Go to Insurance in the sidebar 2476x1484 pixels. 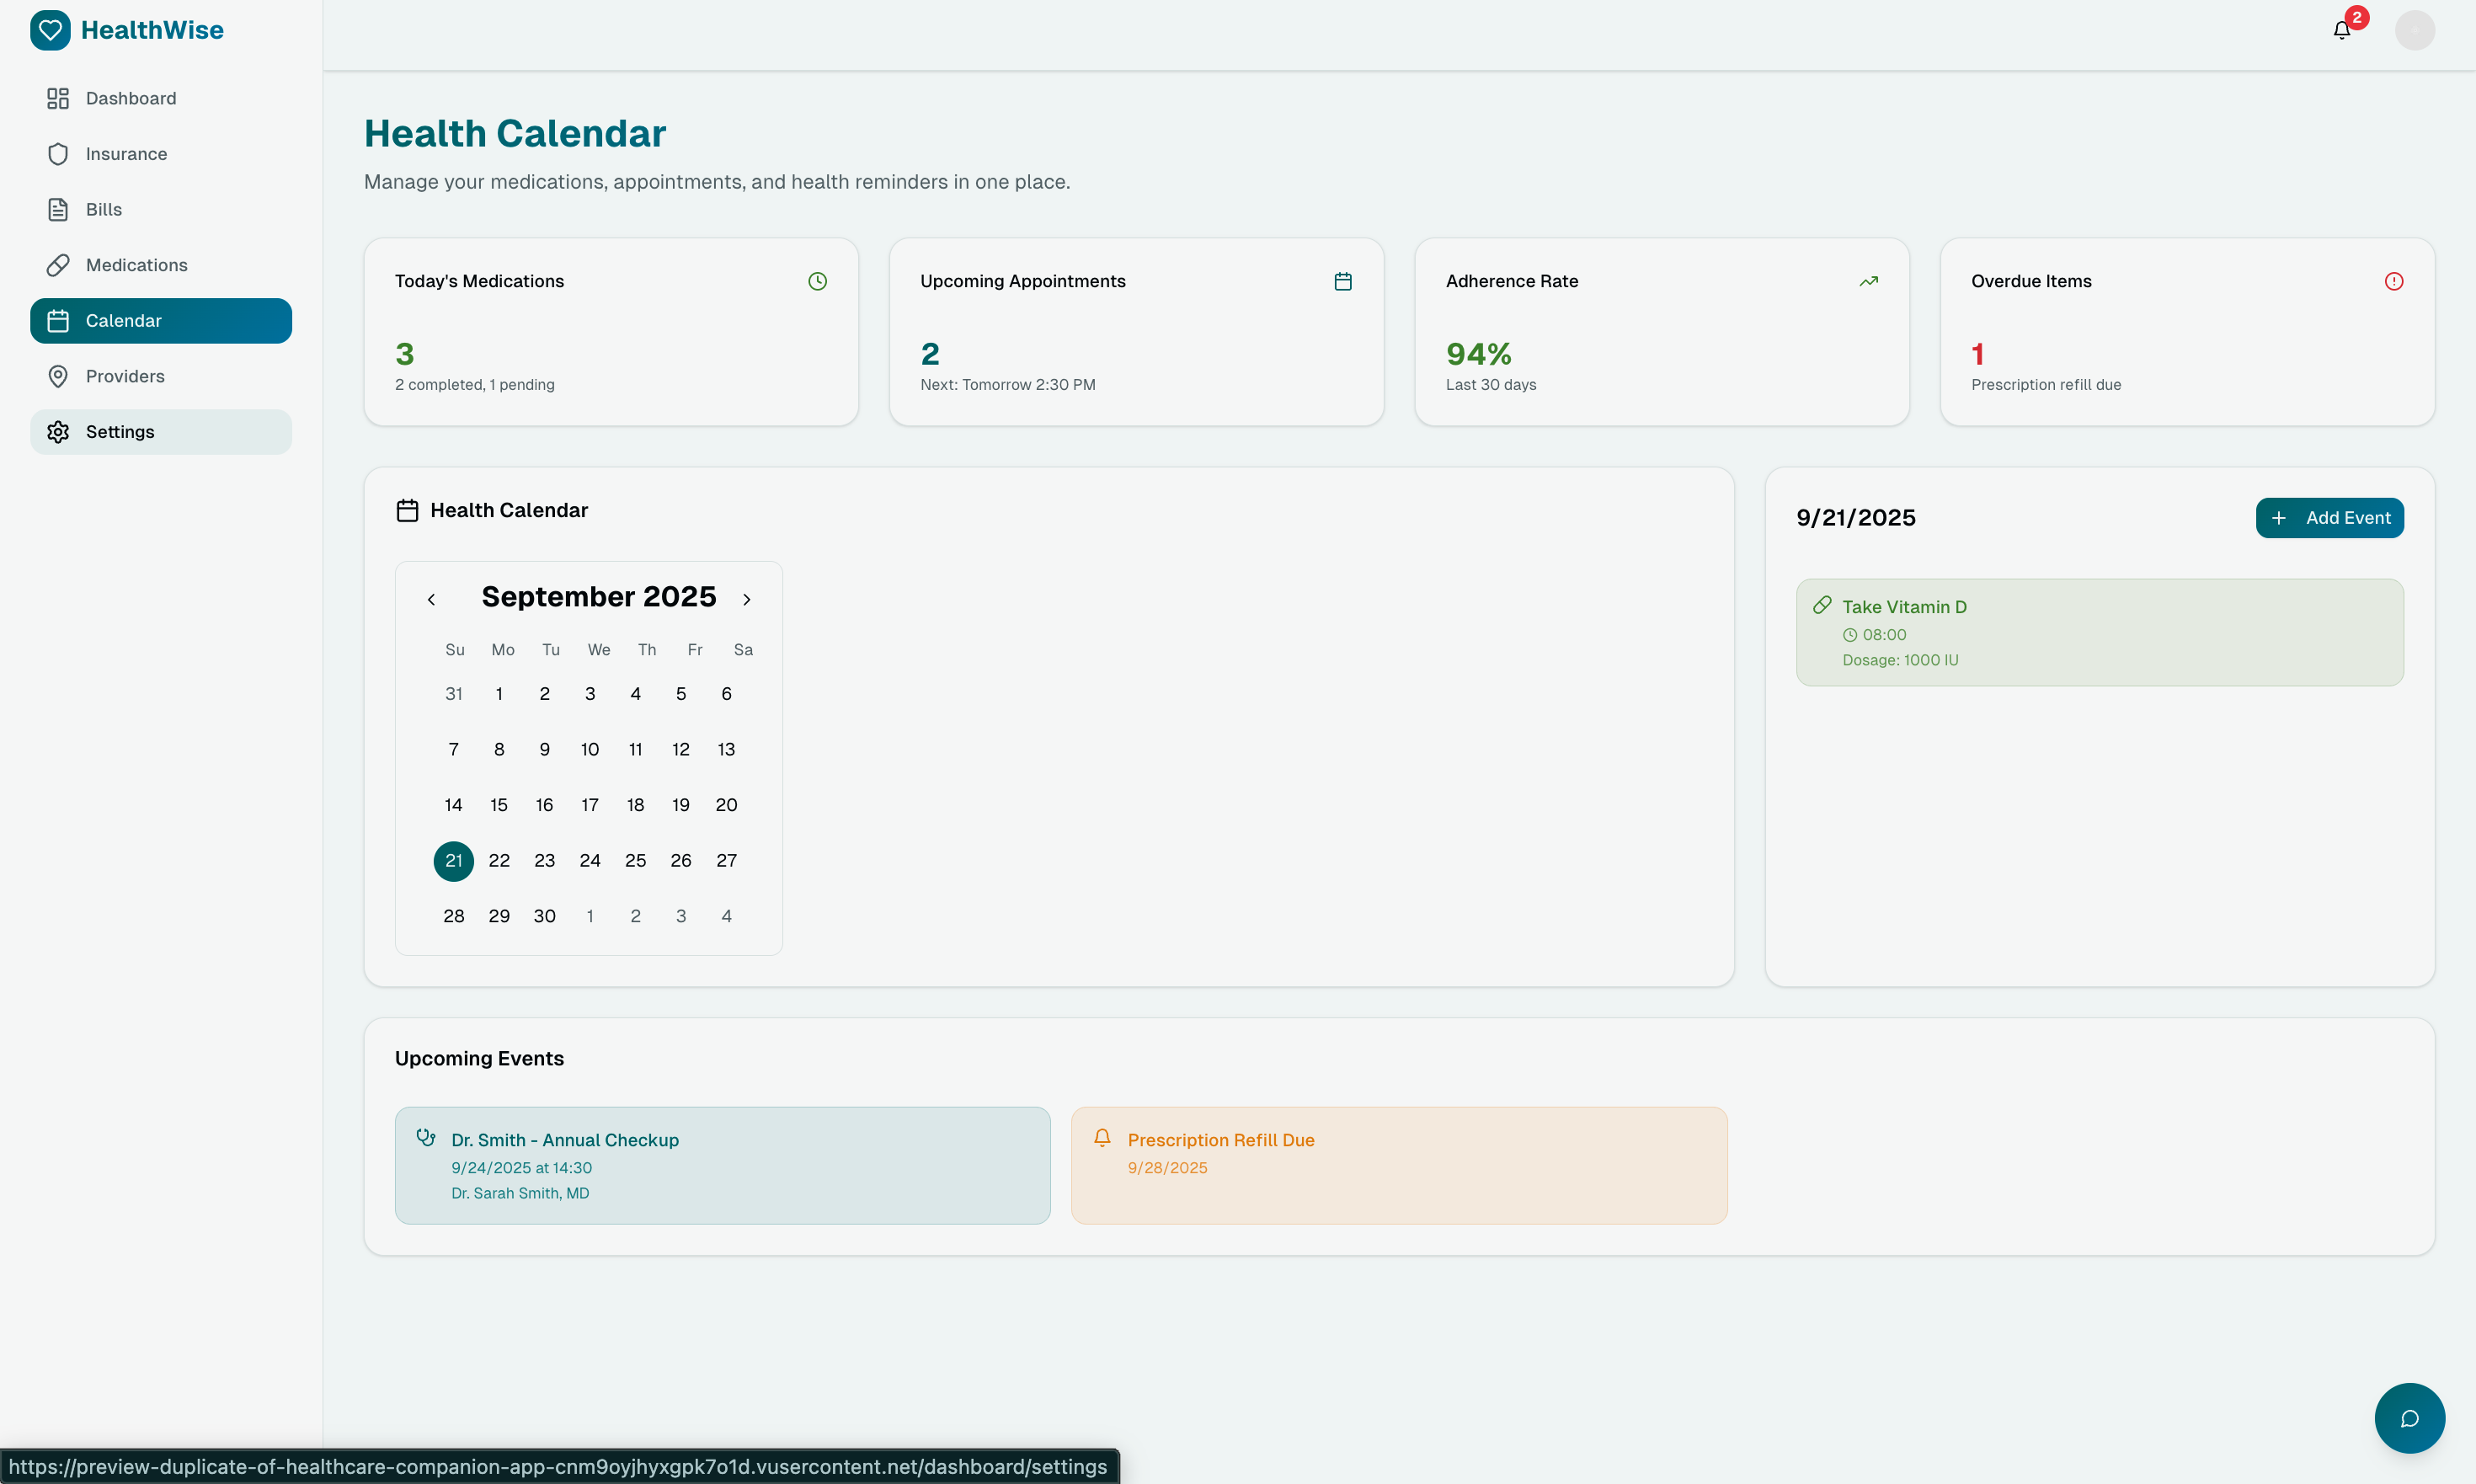coord(126,154)
